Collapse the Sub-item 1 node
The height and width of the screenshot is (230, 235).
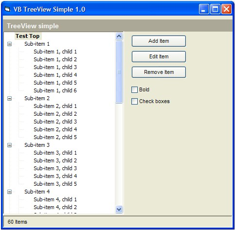[10, 44]
